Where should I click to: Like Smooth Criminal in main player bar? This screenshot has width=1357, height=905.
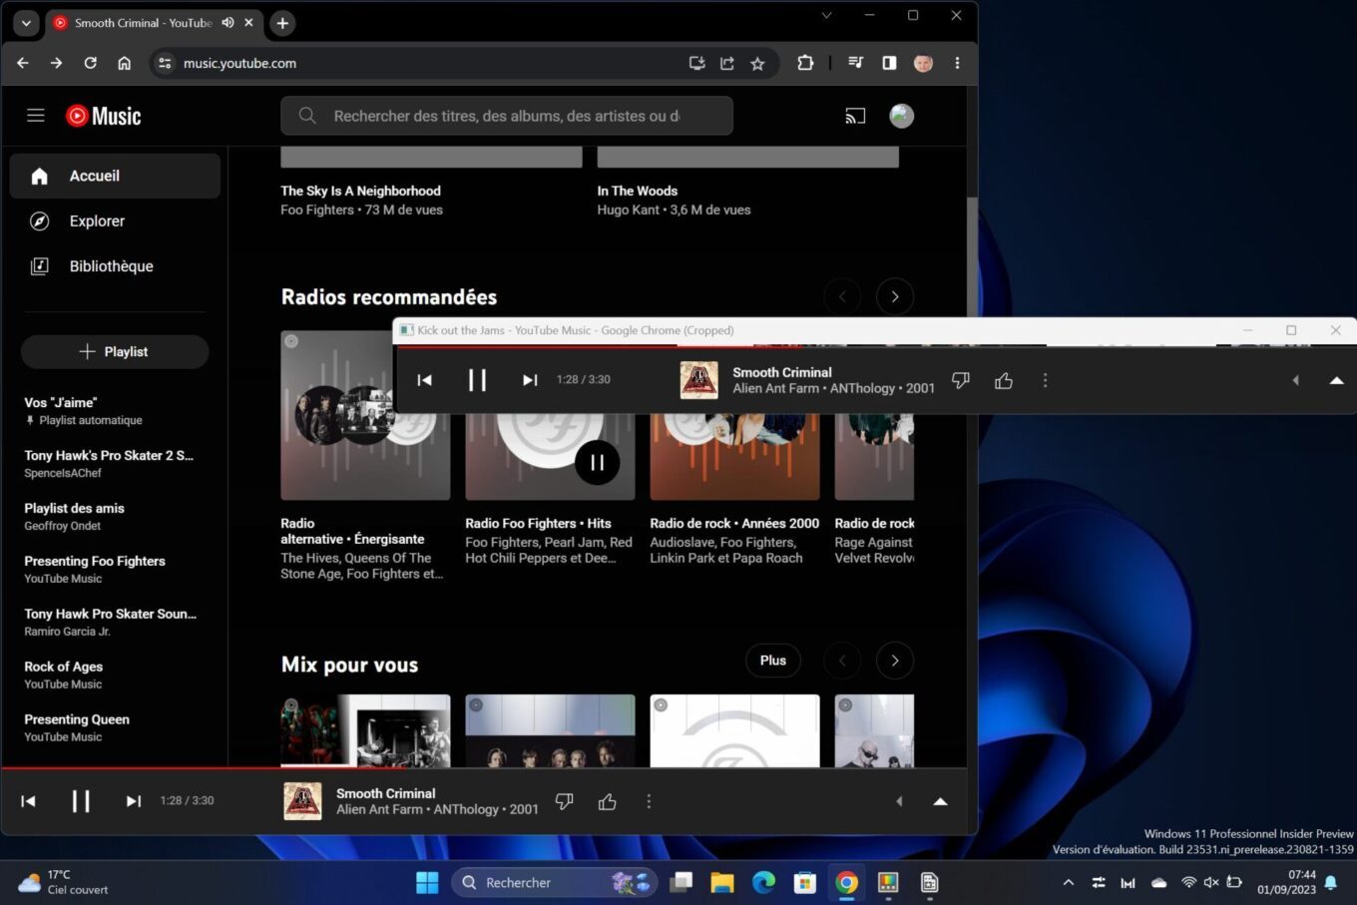tap(608, 801)
